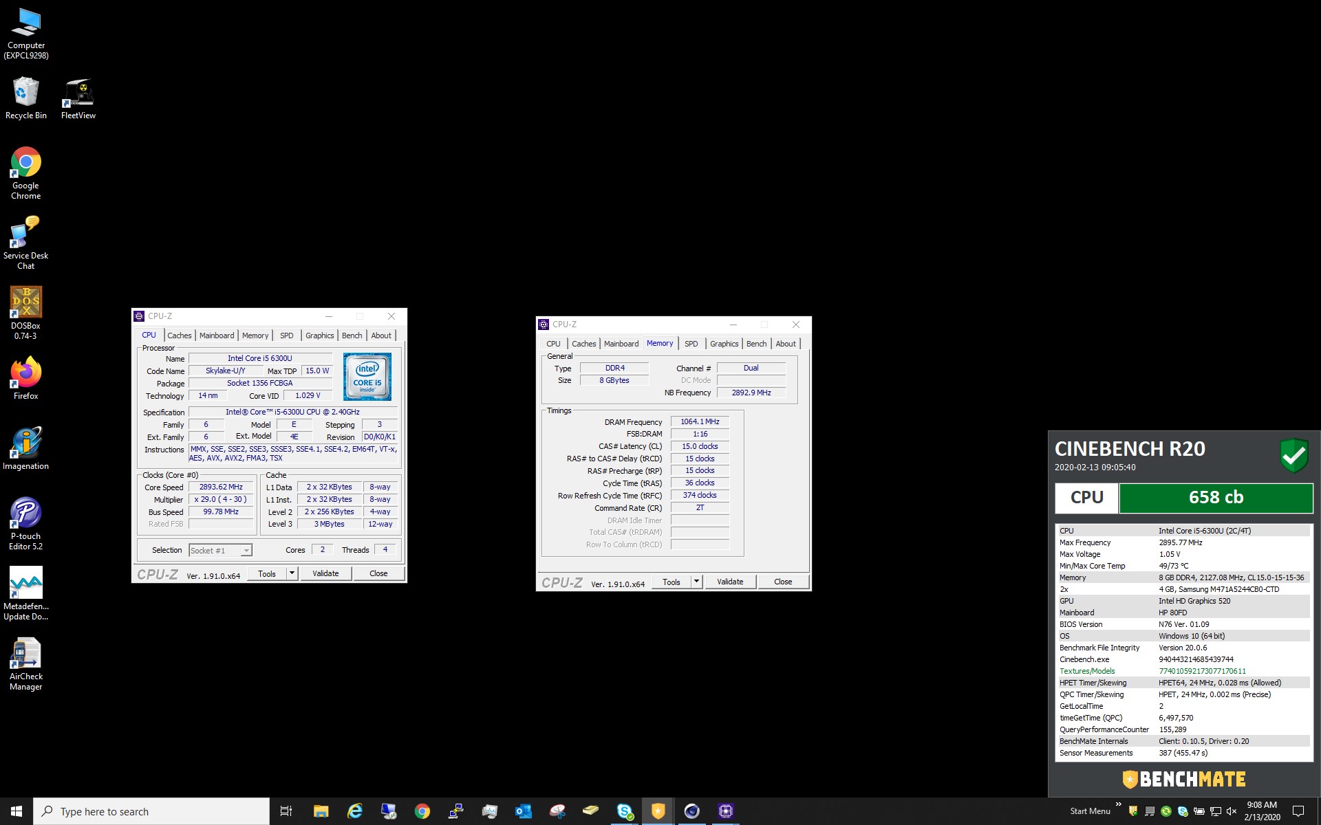
Task: Switch to Caches tab in left CPU-Z
Action: (x=180, y=335)
